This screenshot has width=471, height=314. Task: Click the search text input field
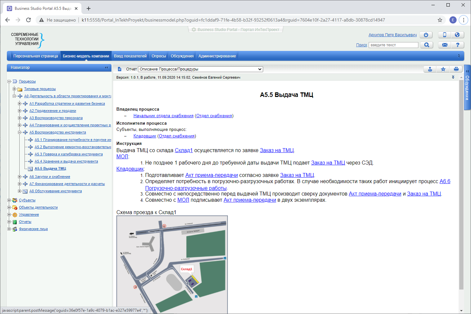393,45
